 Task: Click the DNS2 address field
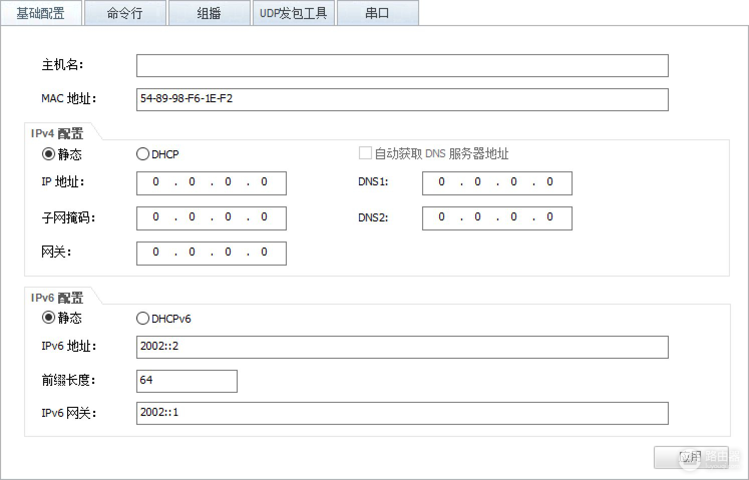(x=497, y=218)
